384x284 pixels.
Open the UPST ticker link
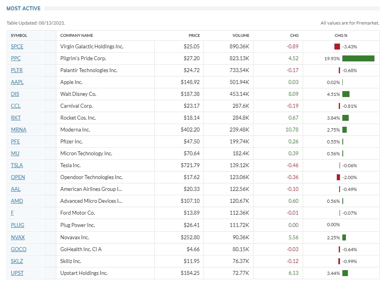coord(17,273)
